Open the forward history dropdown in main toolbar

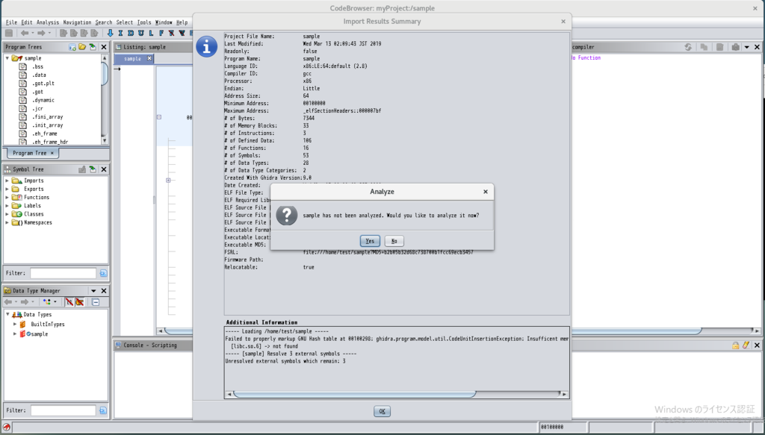[49, 33]
